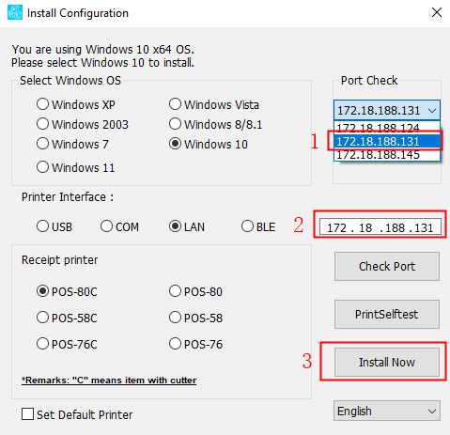Choose 172.18.188.145 in dropdown list
Screen dimensions: 450x435
tap(387, 155)
